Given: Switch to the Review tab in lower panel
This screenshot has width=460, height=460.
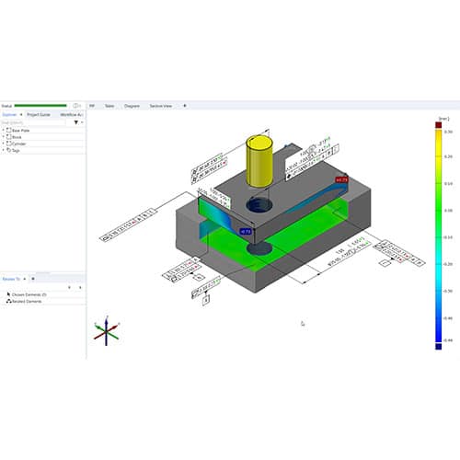Looking at the screenshot, I should coord(11,279).
